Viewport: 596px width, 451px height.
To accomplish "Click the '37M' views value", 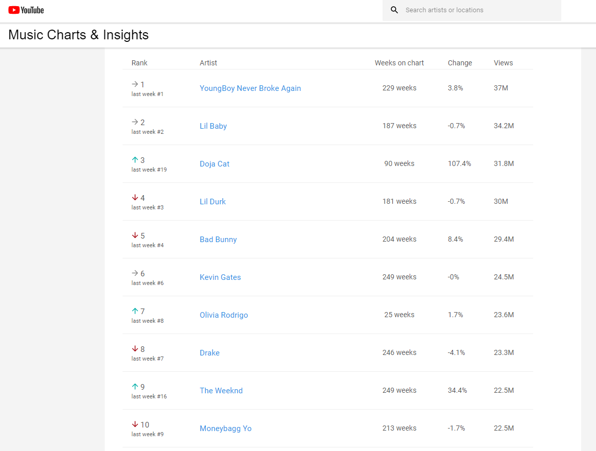I will [x=500, y=88].
